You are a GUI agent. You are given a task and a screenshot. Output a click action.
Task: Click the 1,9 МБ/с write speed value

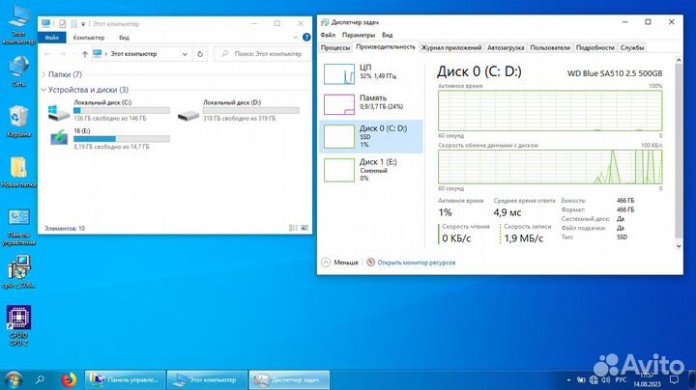pos(524,238)
